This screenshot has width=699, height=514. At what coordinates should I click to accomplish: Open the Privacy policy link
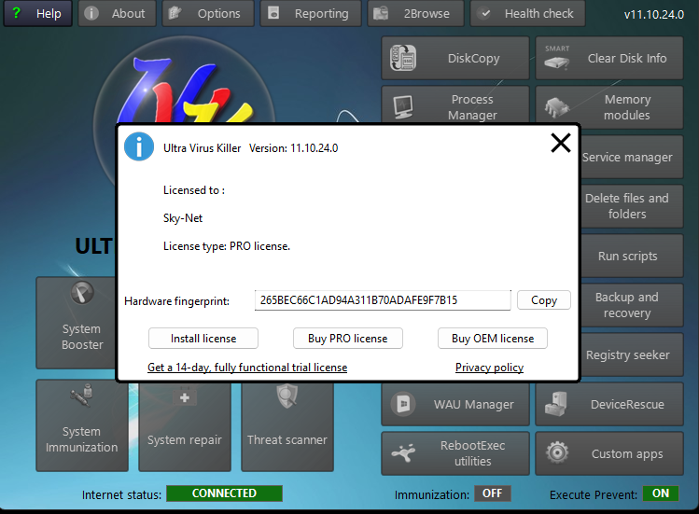point(489,368)
